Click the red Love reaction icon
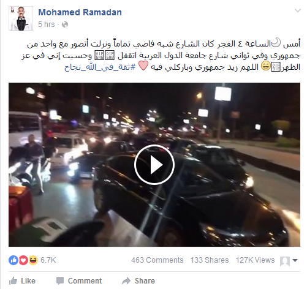Screen dimensions: 307x289 [x=23, y=260]
